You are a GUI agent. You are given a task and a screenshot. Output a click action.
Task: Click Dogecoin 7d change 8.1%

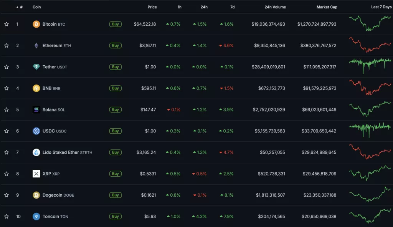click(227, 195)
